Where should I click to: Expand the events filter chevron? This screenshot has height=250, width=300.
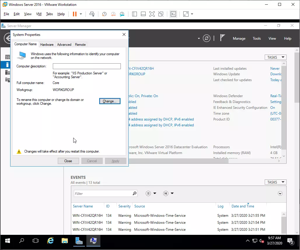[x=280, y=193]
